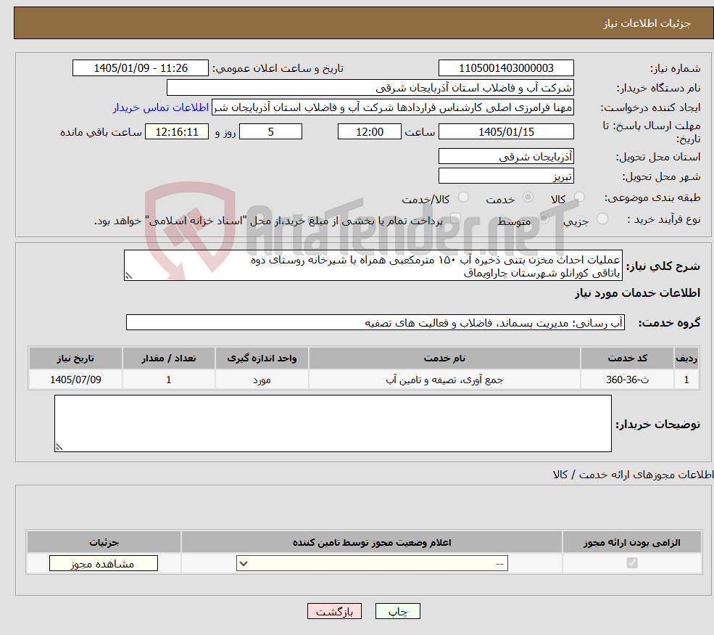
Task: Click the بازگشت back button
Action: 334,611
